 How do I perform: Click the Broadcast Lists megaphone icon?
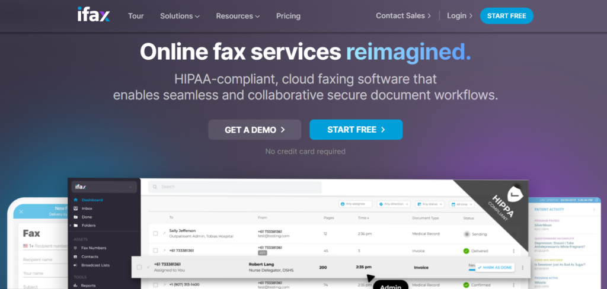75,265
